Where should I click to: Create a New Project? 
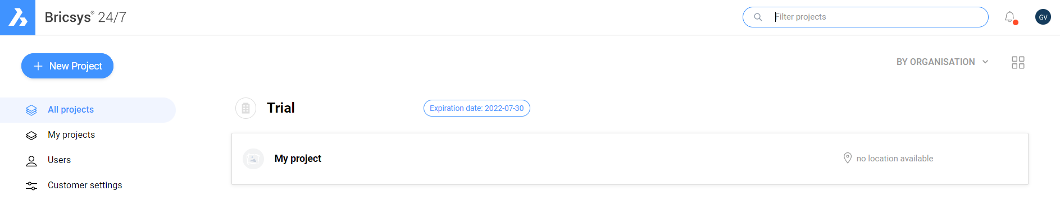point(67,66)
